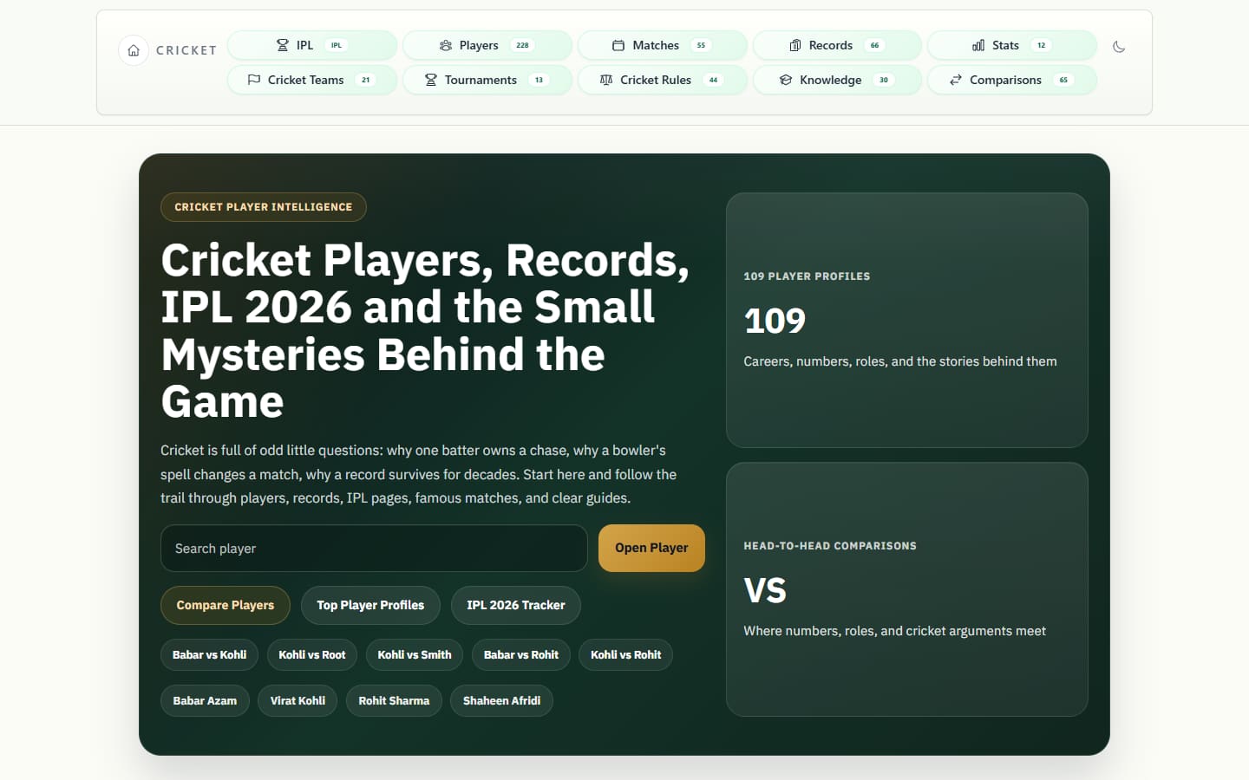Select the Kohli vs Root comparison chip
This screenshot has width=1249, height=780.
(x=312, y=654)
